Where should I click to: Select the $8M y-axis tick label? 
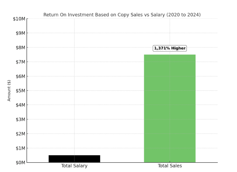pyautogui.click(x=19, y=48)
